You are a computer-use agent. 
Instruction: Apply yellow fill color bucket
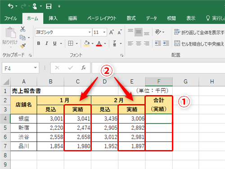point(86,43)
